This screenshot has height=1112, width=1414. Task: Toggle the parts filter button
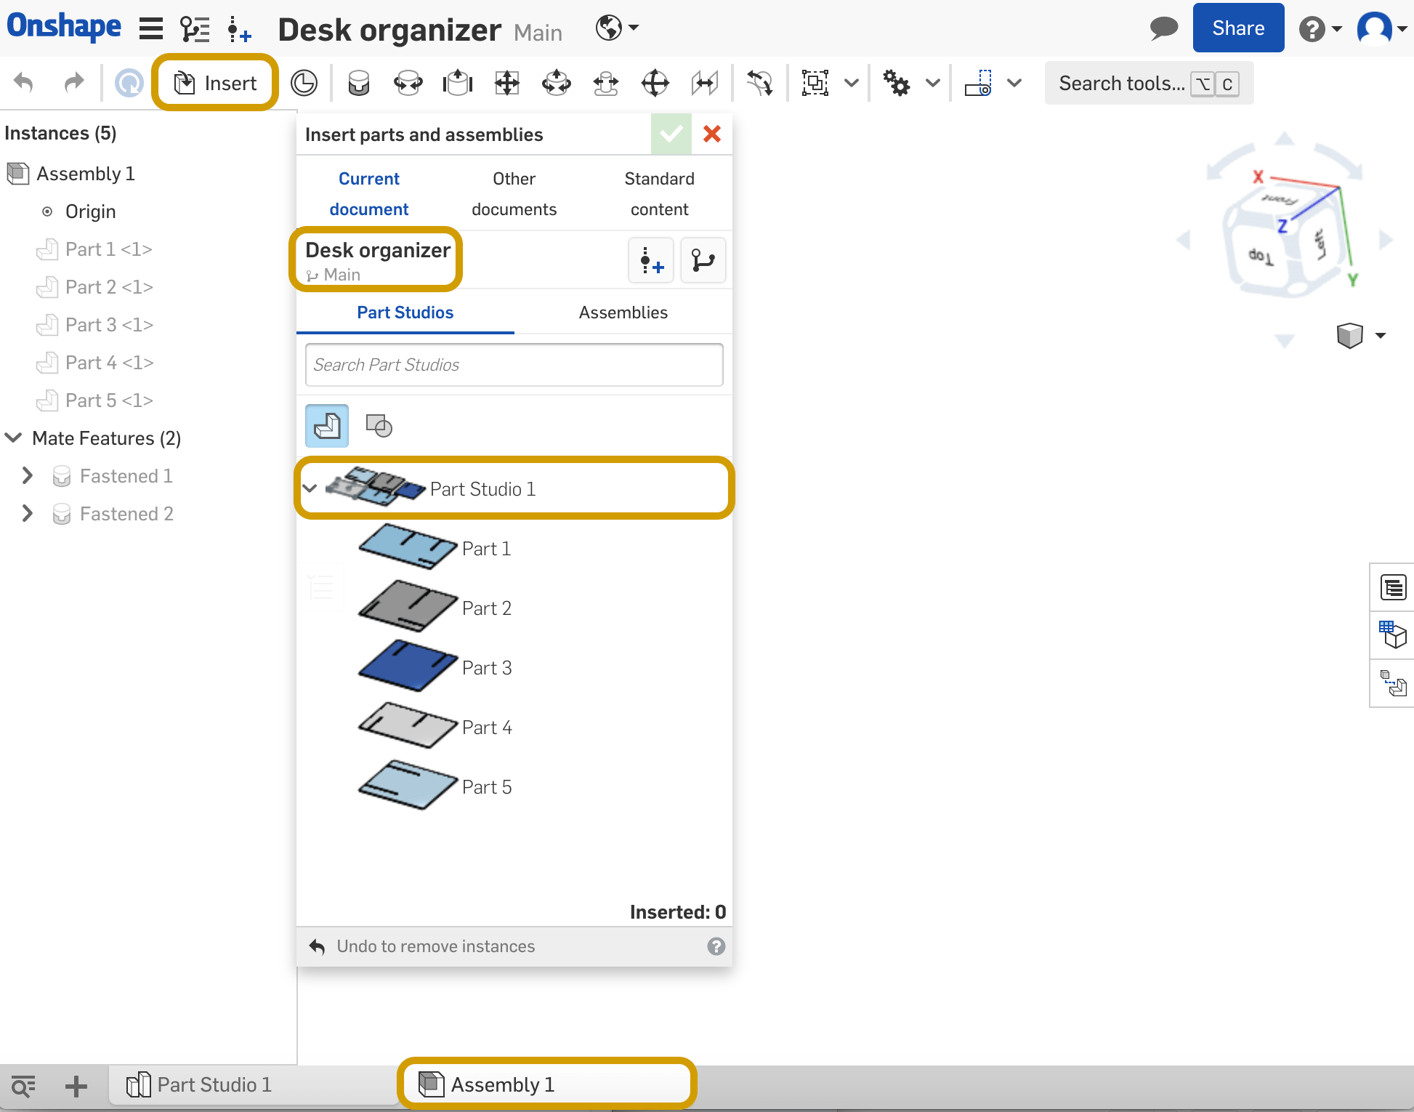[x=327, y=426]
